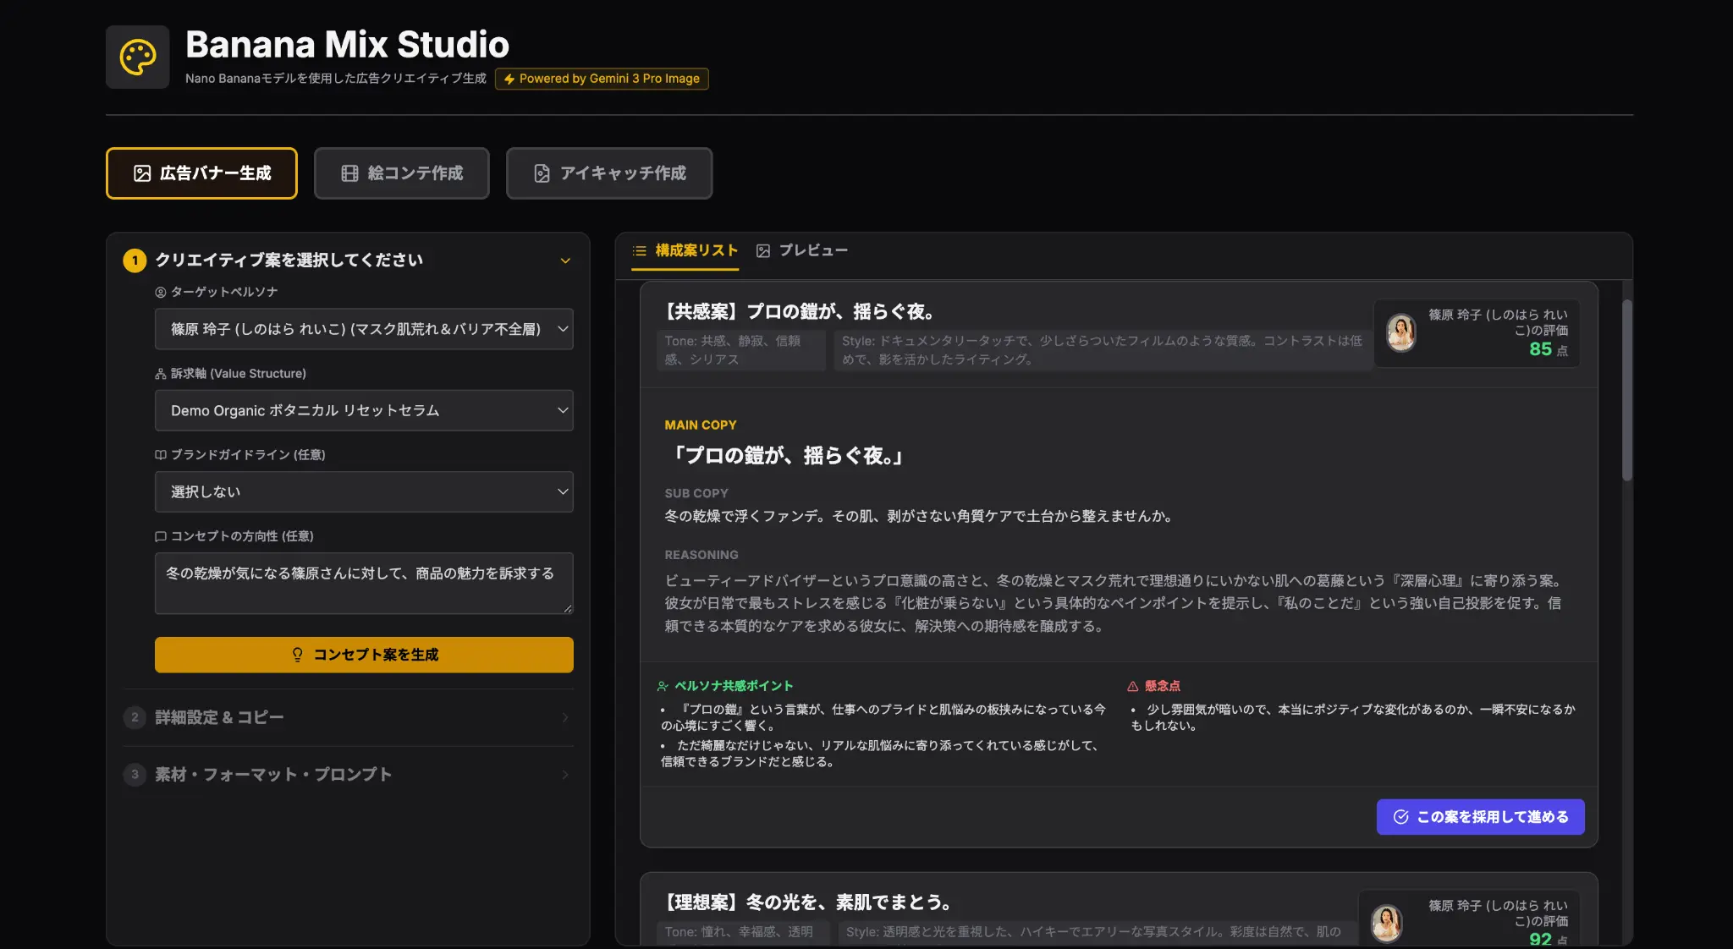Click the コンセプト案を生成 button

363,654
